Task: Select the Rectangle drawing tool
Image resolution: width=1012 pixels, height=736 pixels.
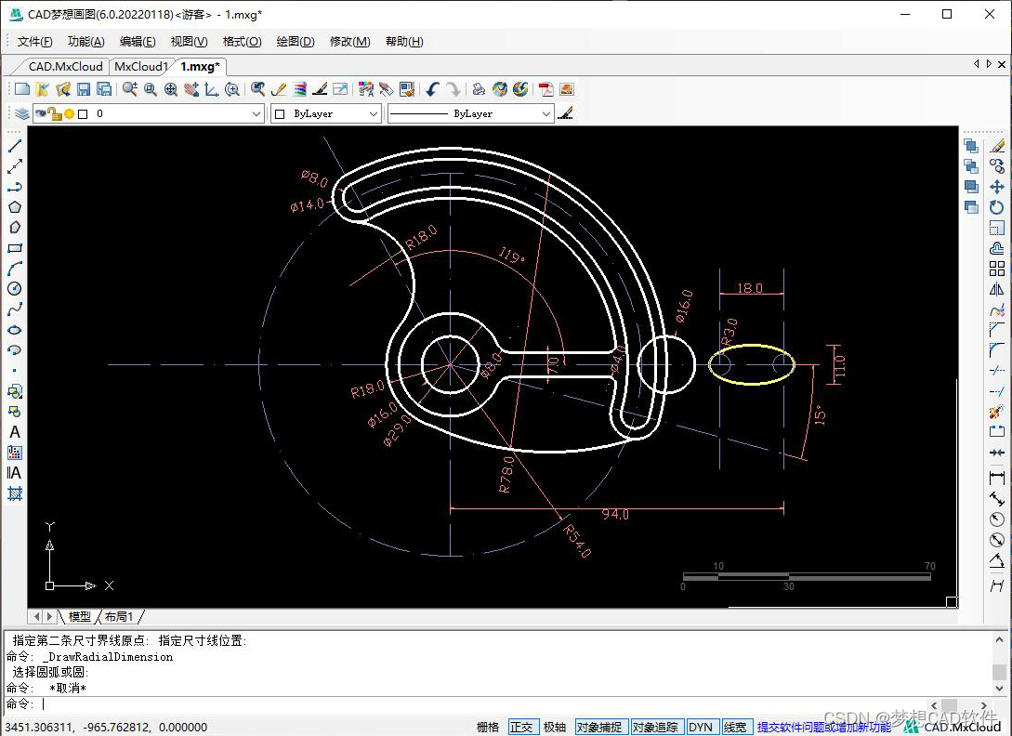Action: (14, 248)
